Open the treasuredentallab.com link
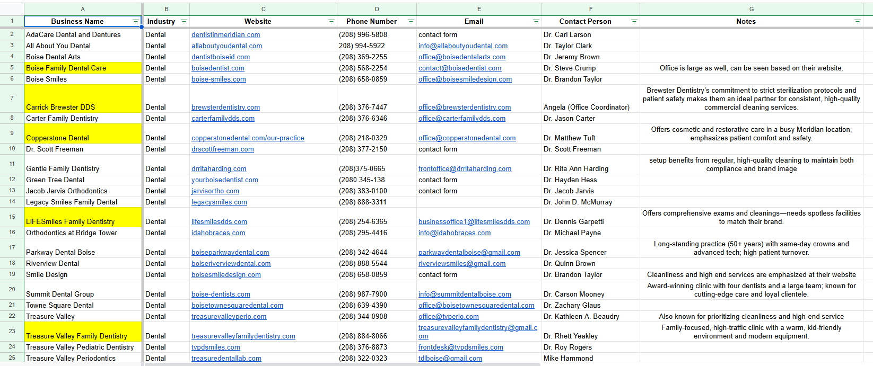873x366 pixels. (226, 359)
